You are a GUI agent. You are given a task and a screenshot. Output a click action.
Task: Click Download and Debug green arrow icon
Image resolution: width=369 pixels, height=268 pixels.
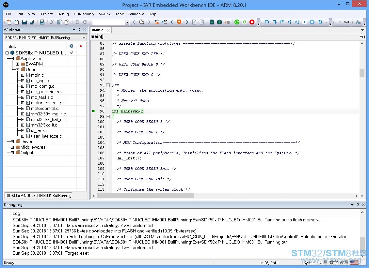pos(212,22)
